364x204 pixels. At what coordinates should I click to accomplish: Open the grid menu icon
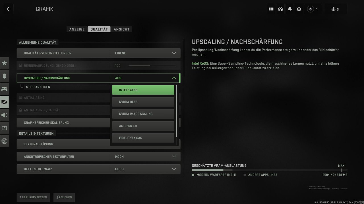coord(271,9)
